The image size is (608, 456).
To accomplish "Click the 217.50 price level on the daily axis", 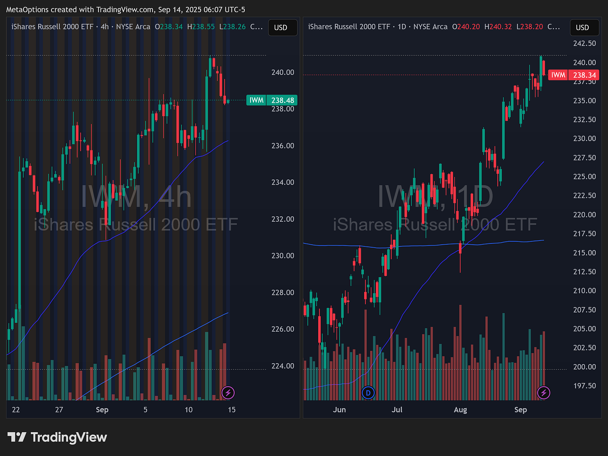I will click(585, 234).
